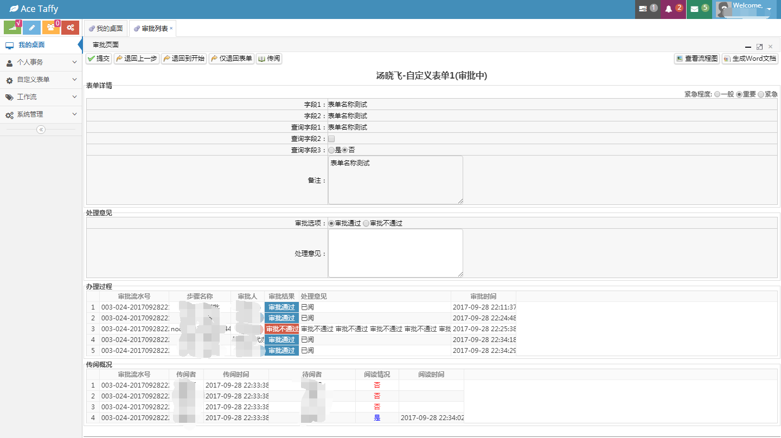Select the 紧急 urgency radio button
The width and height of the screenshot is (781, 438).
tap(761, 94)
